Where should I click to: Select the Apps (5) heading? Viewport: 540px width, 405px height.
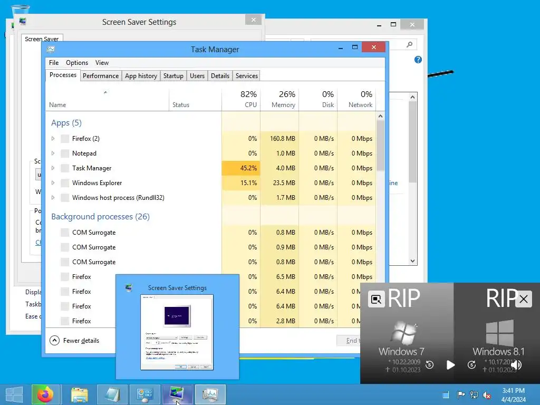pos(66,123)
